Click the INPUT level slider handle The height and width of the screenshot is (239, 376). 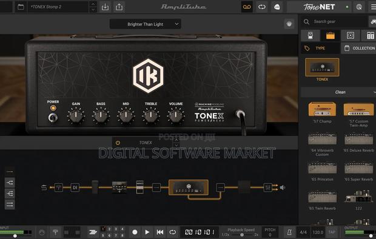[x=15, y=236]
